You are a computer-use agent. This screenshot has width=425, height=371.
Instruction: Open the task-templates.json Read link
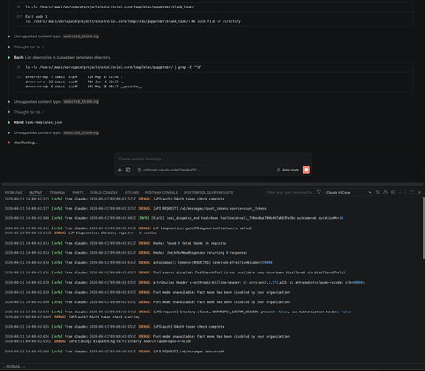tap(44, 122)
